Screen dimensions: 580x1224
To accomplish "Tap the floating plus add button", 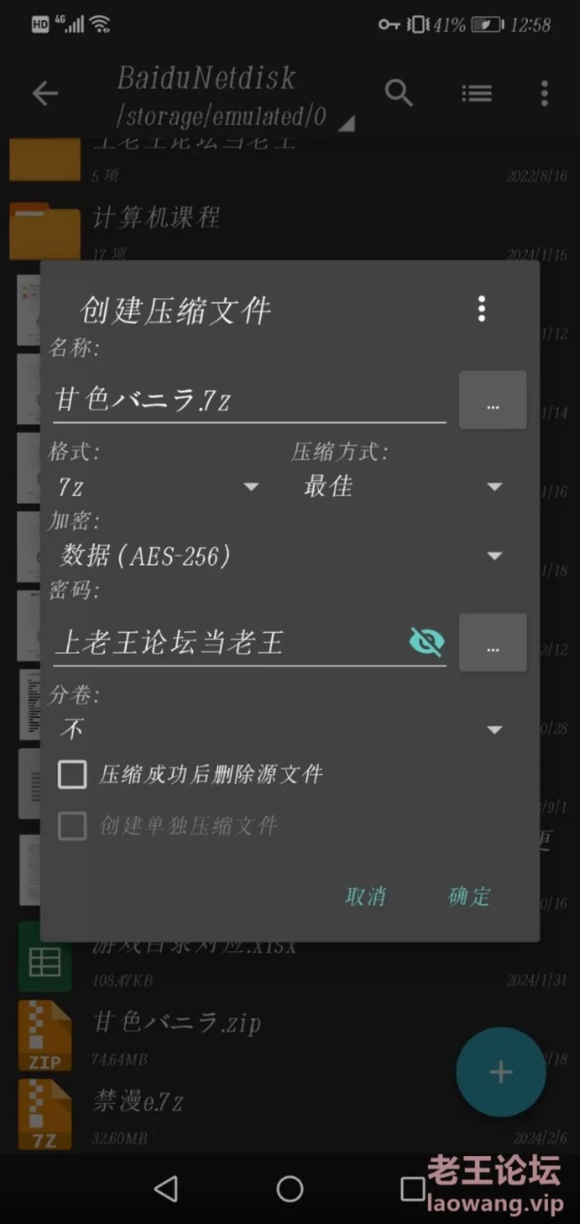I will pos(501,1072).
